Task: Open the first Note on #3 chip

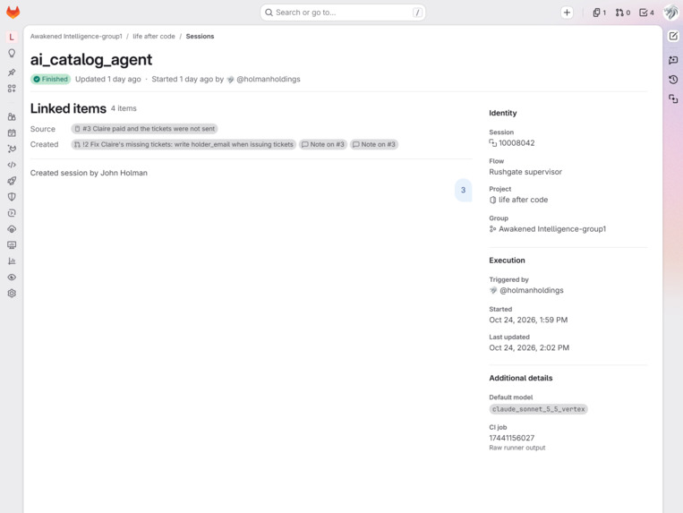Action: (323, 144)
